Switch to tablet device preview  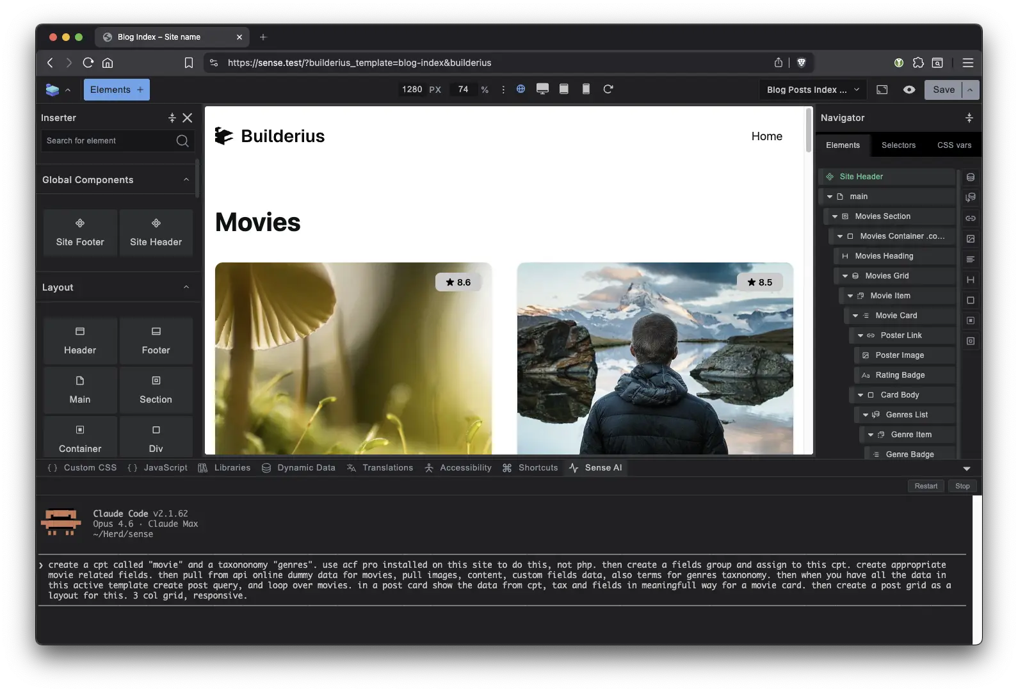[564, 89]
